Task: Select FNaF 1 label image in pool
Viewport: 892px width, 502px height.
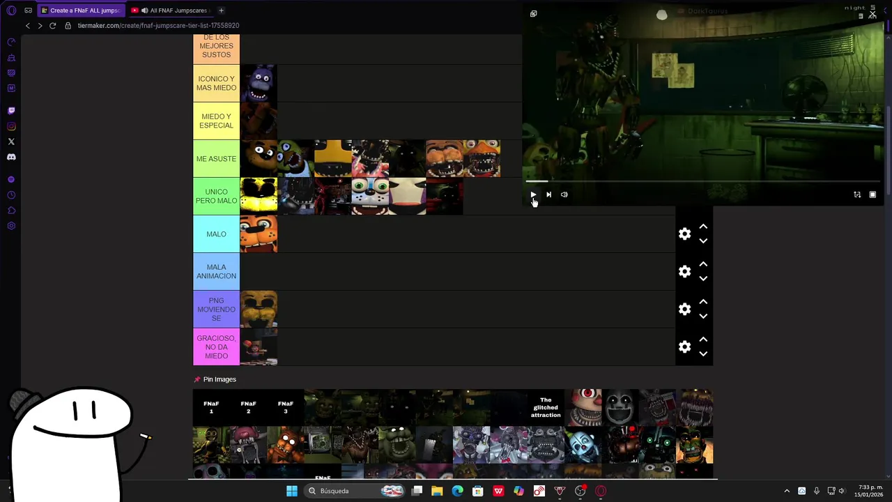Action: click(211, 407)
